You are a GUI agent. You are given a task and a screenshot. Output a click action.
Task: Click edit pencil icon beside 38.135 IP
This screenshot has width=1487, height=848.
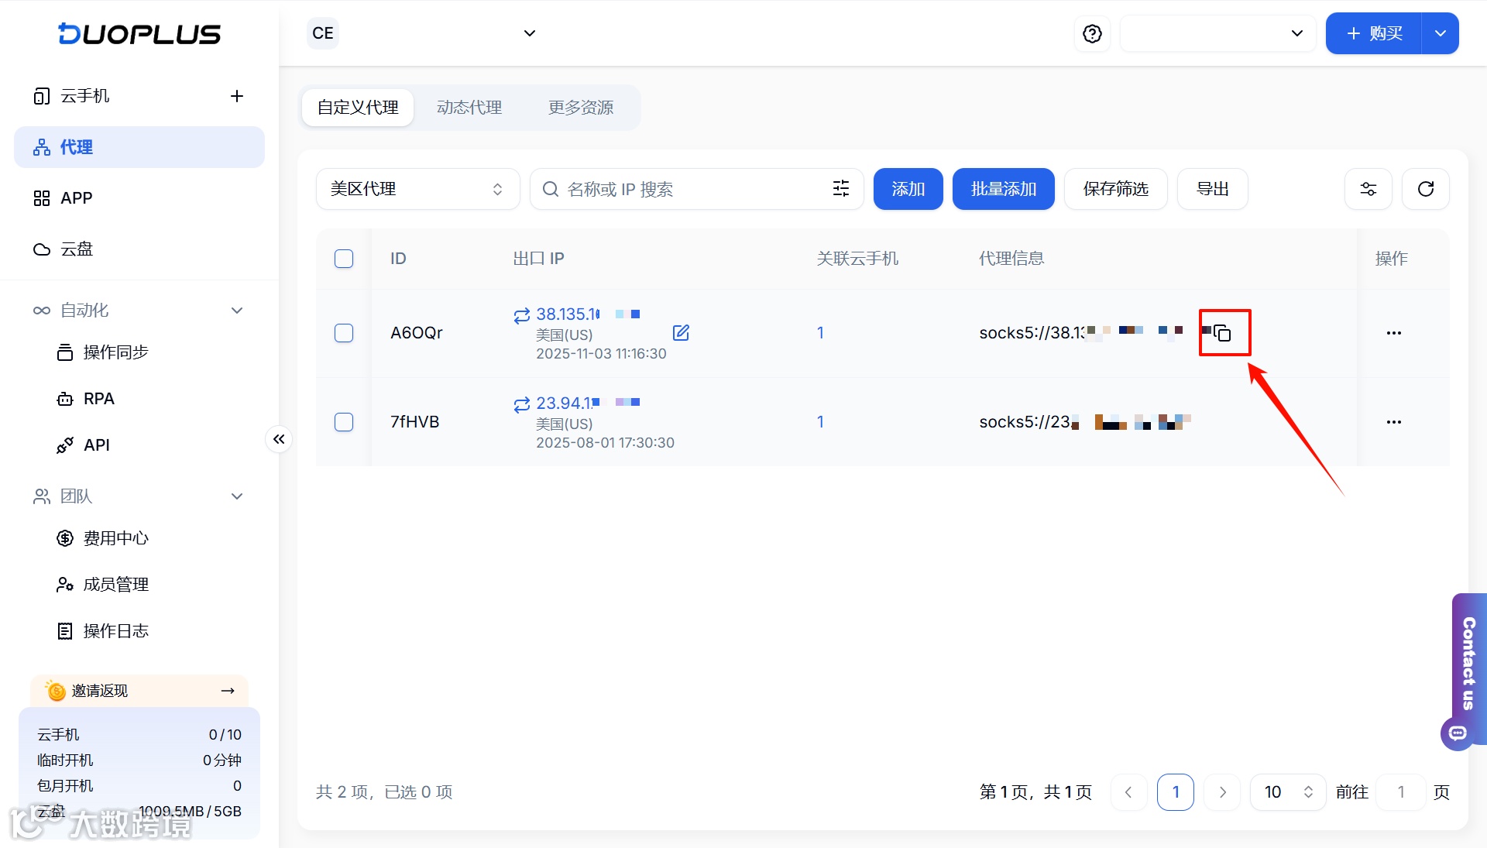[681, 333]
